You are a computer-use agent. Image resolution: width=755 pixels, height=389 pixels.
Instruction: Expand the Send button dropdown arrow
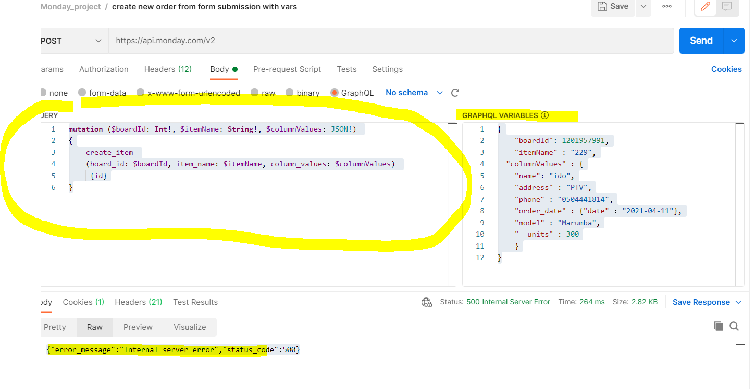click(x=734, y=41)
